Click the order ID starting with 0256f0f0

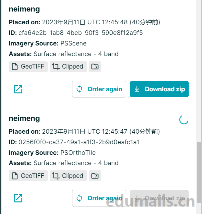(x=79, y=142)
